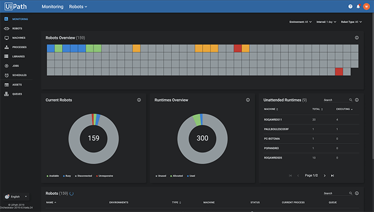Open the Processes sidebar icon

tap(7, 47)
